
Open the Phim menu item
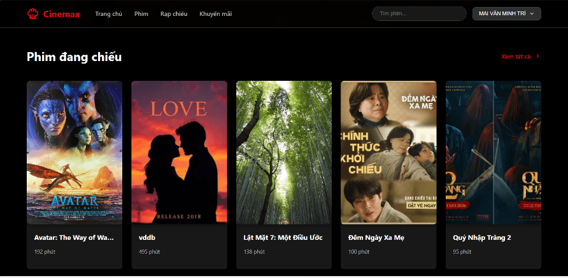(x=141, y=14)
